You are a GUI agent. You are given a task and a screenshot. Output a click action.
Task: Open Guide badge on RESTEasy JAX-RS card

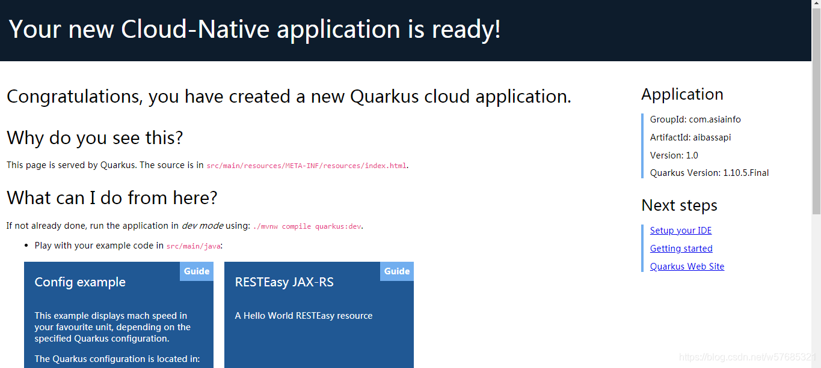397,271
